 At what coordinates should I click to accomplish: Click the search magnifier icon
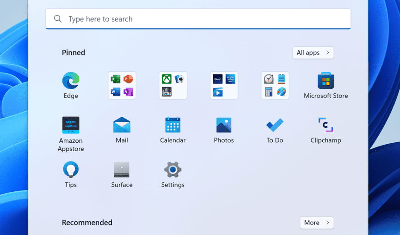point(58,18)
